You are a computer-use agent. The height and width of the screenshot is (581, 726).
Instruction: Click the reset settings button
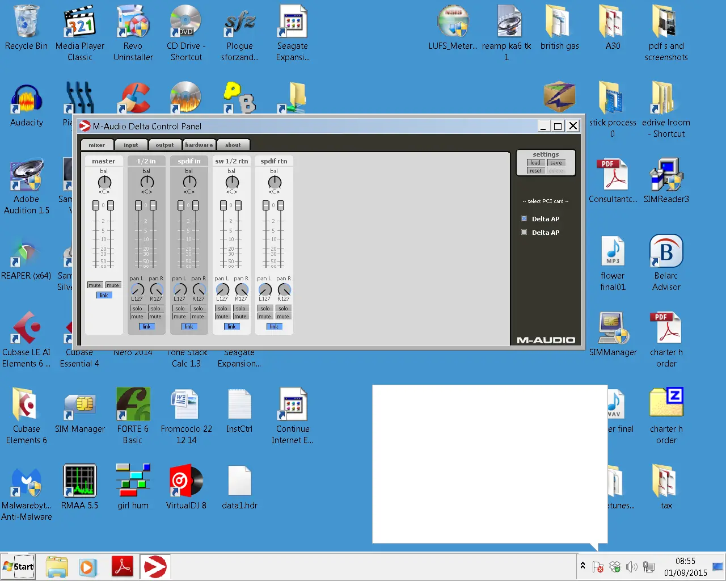535,171
